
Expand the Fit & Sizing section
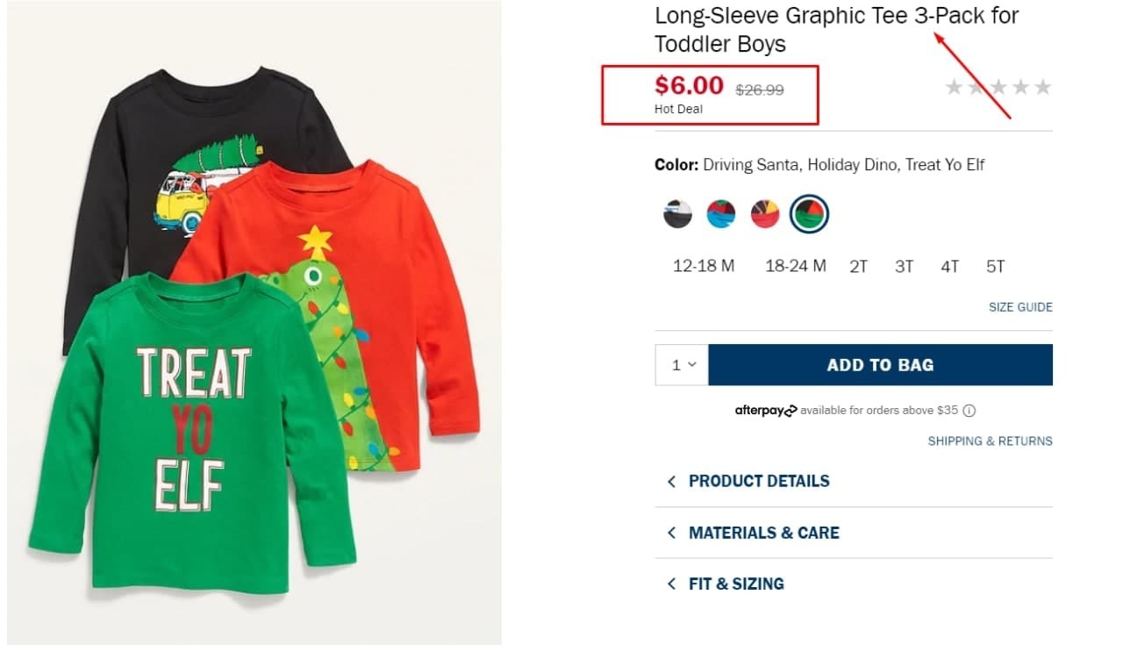click(x=735, y=584)
